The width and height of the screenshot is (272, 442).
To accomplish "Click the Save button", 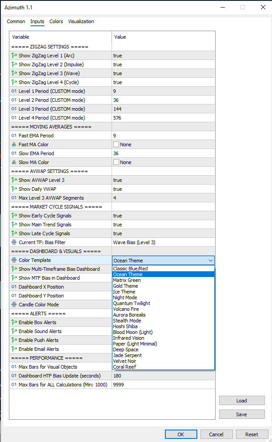I will [x=242, y=414].
